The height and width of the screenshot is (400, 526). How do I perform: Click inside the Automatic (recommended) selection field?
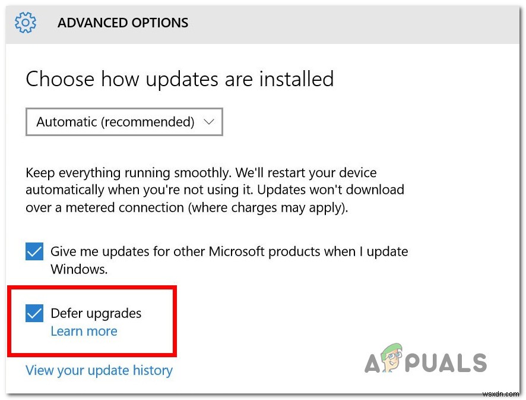click(123, 122)
